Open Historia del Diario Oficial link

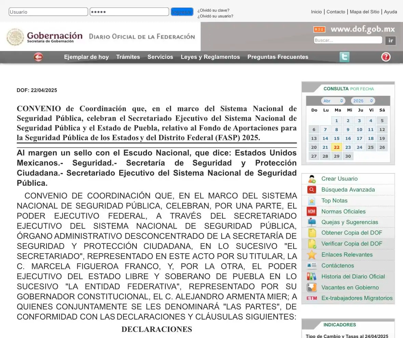[x=353, y=276]
